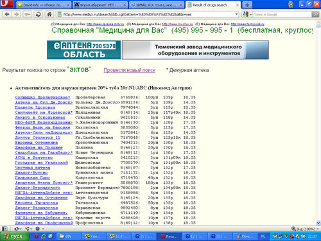Image resolution: width=321 pixels, height=241 pixels.
Task: Click the search magnifier icon beside Google field
Action: pyautogui.click(x=315, y=14)
